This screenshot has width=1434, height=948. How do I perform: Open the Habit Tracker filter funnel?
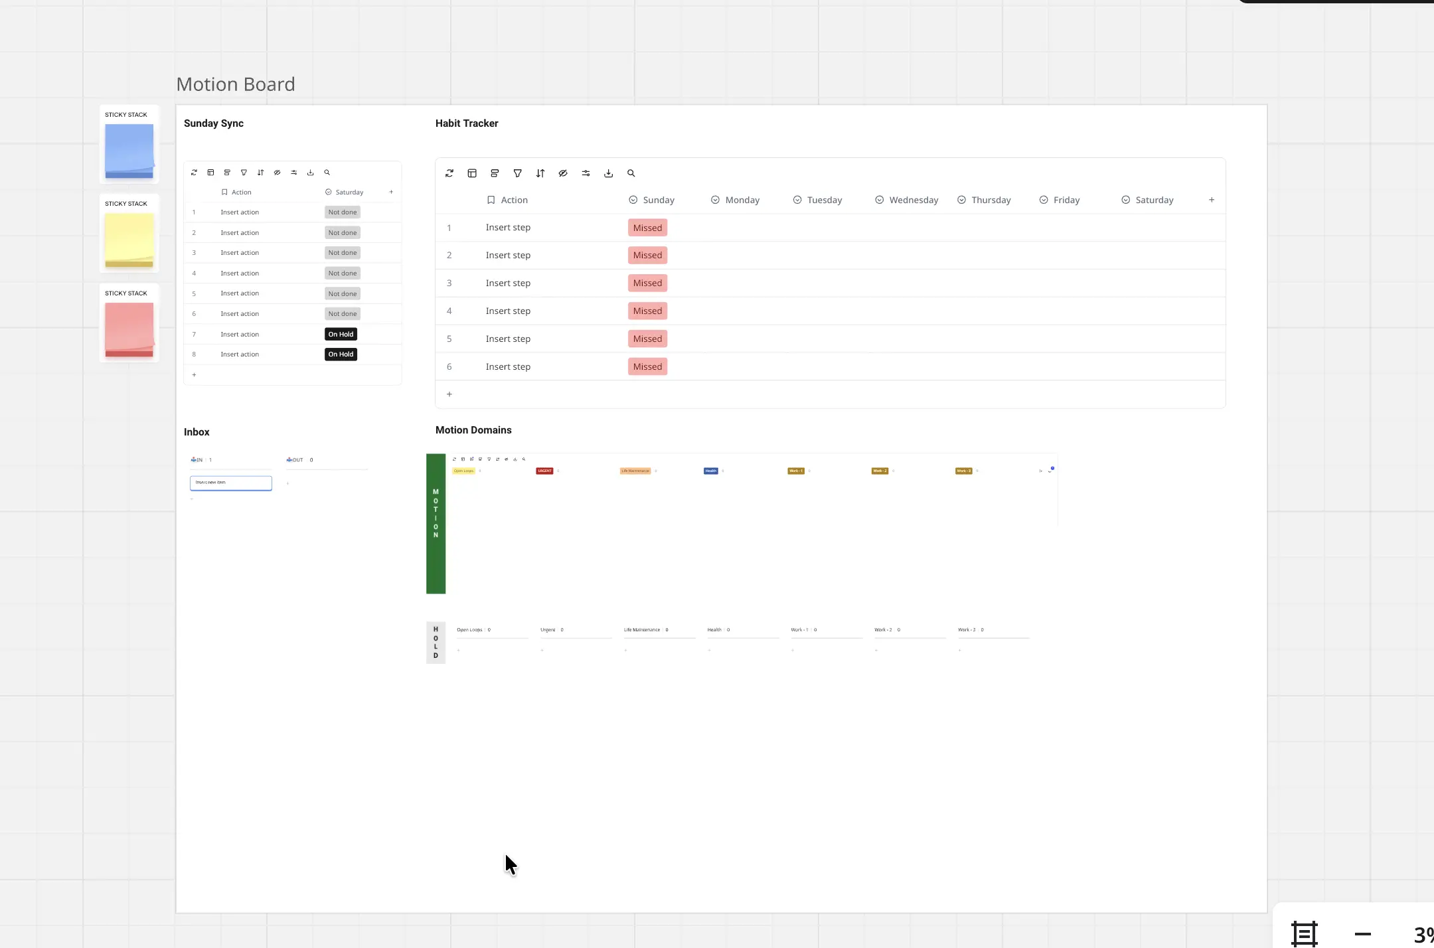tap(517, 173)
